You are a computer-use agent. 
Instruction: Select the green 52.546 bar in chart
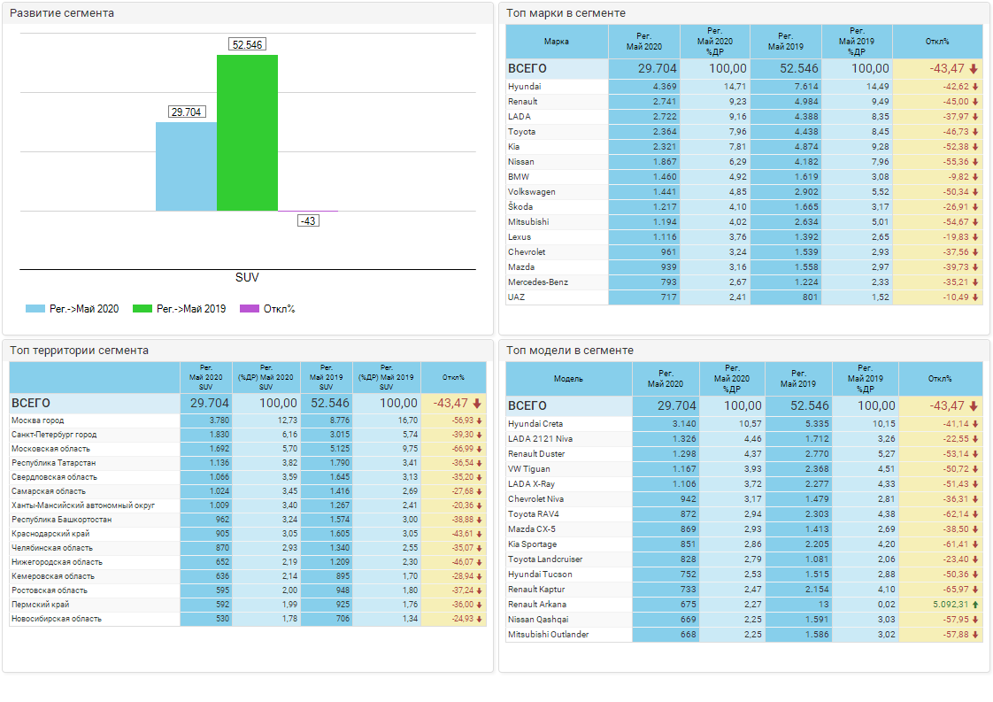247,133
